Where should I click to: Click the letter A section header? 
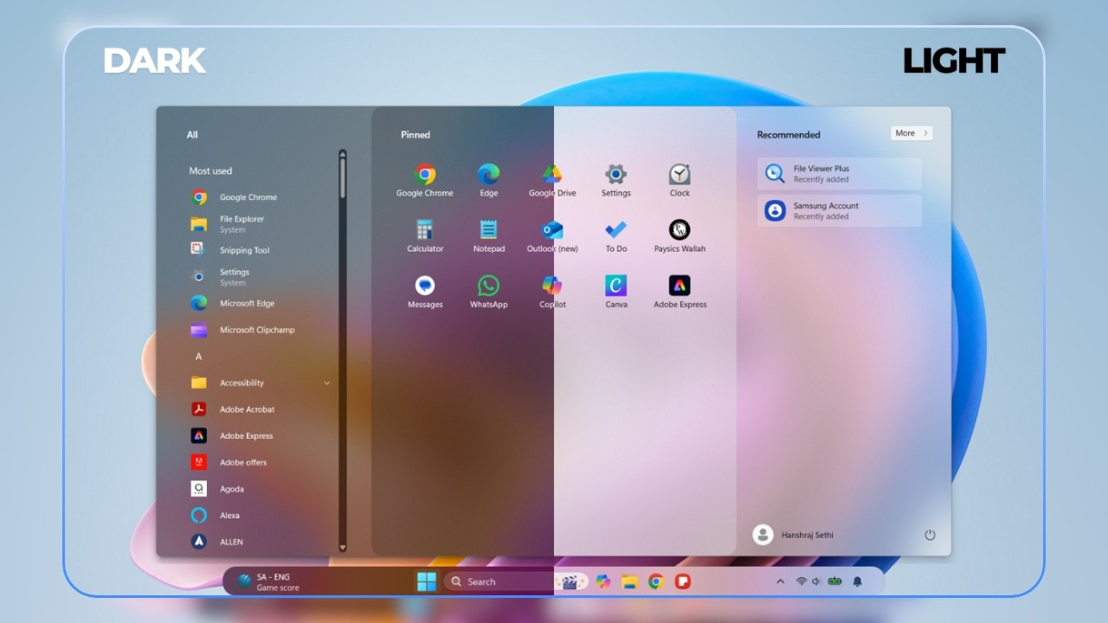198,356
